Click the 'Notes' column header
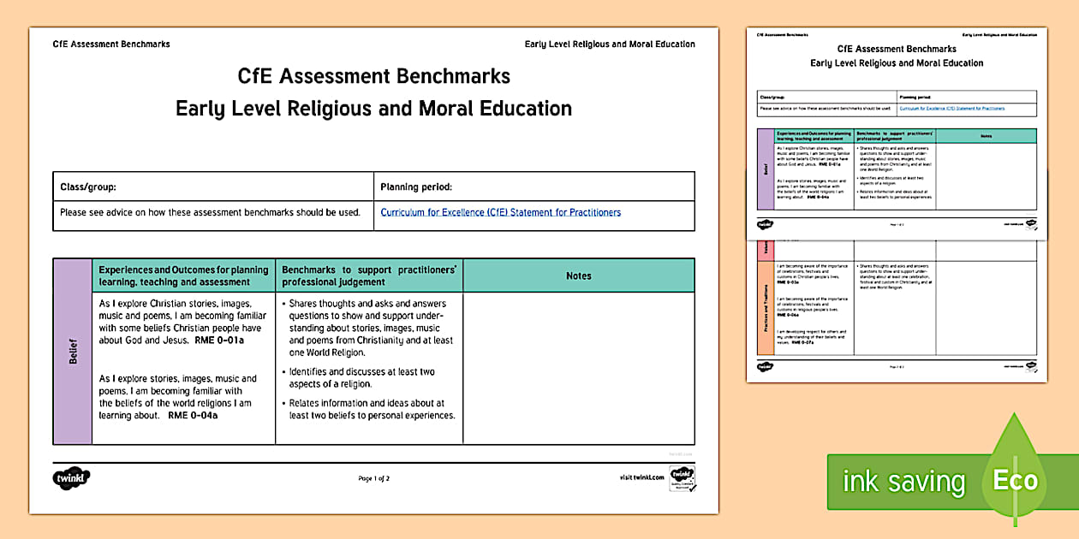Viewport: 1079px width, 539px height. (578, 275)
